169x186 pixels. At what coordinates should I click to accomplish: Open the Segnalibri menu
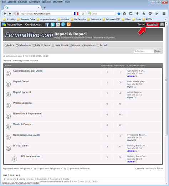(x=46, y=2)
